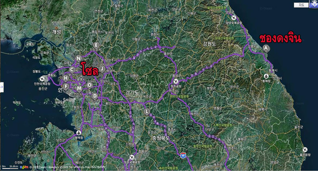Click map marker A near Gangneung coast
The height and width of the screenshot is (171, 318).
point(266,49)
